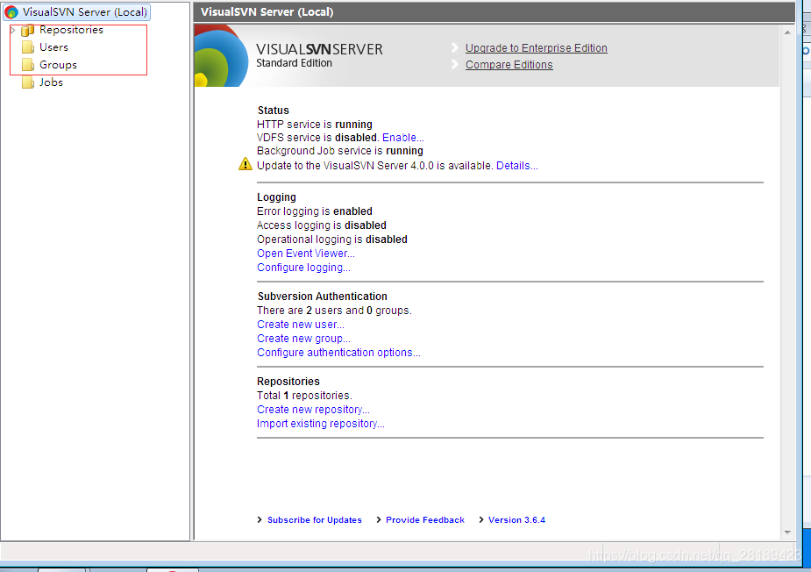Screen dimensions: 811x572
Task: Click chevron beside Version 3.6.4
Action: pyautogui.click(x=481, y=519)
